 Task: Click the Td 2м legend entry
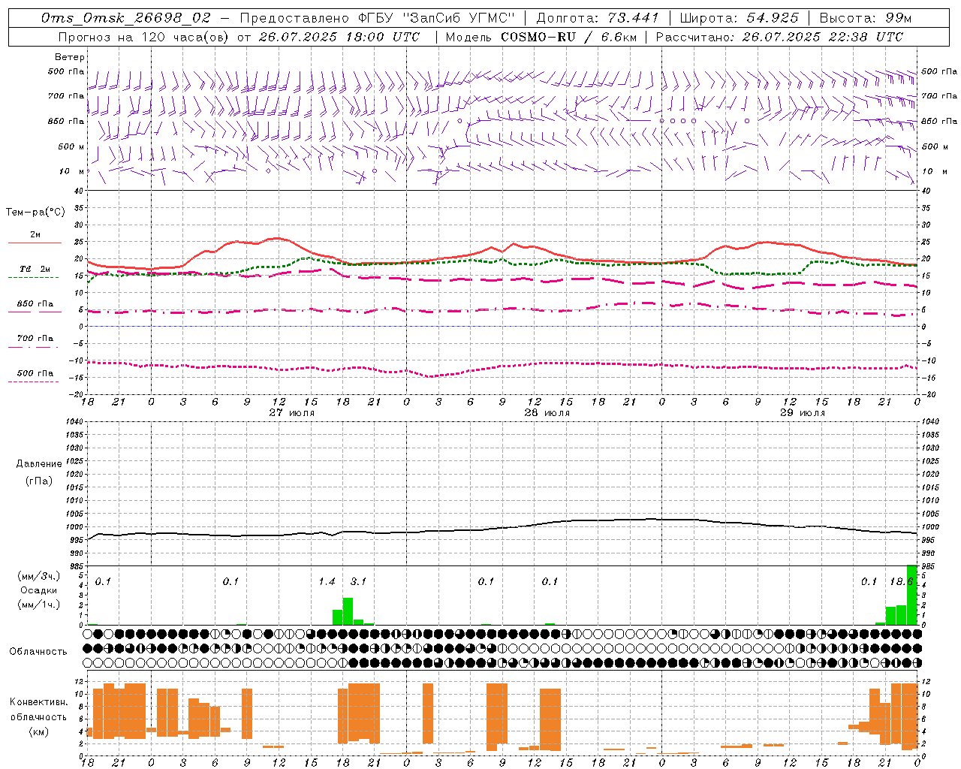(x=35, y=269)
